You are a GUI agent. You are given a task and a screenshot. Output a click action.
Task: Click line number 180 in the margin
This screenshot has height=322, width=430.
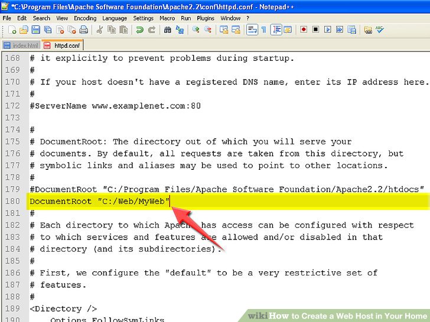click(x=12, y=201)
